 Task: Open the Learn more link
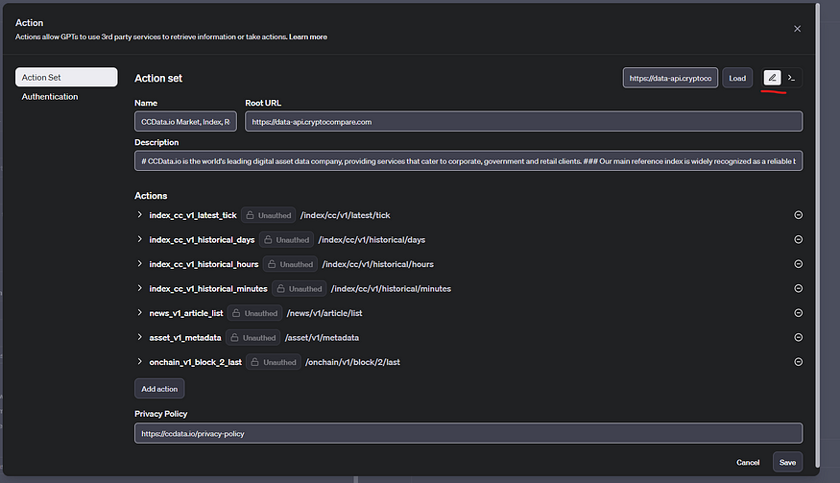tap(308, 37)
